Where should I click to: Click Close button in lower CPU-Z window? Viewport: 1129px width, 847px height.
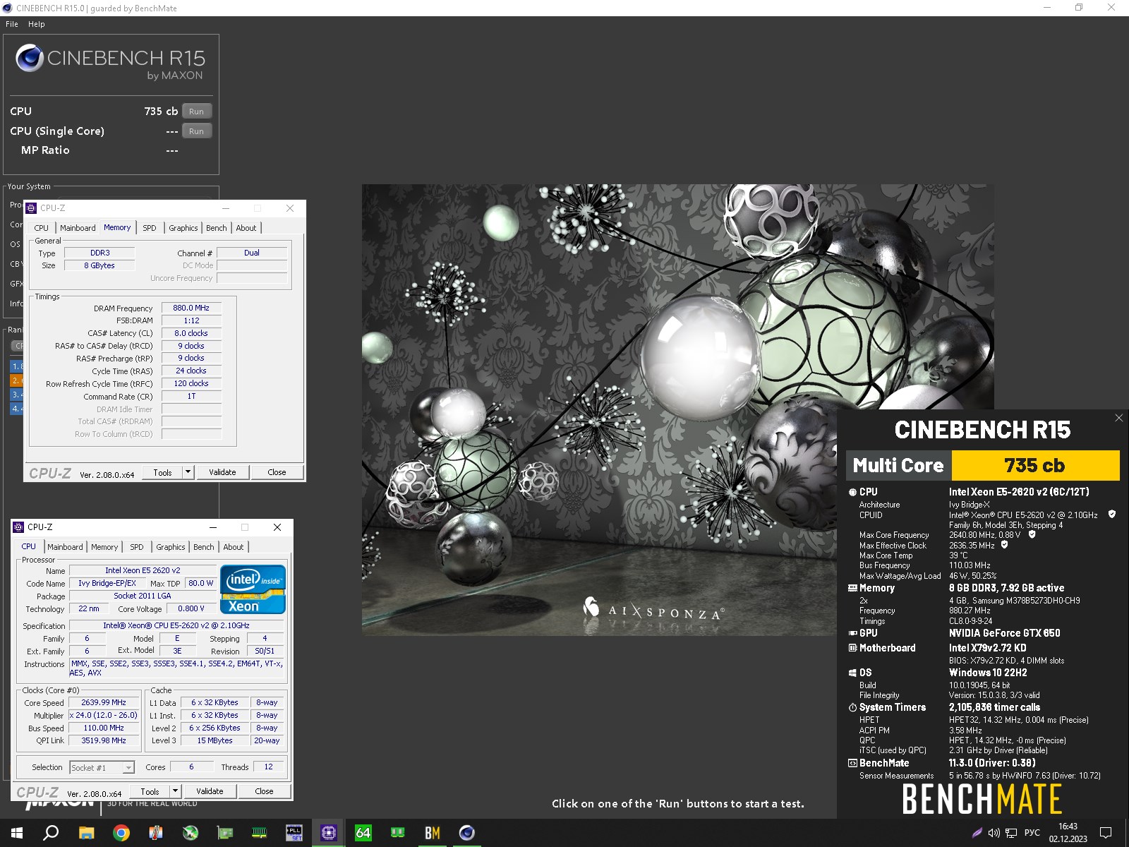264,791
